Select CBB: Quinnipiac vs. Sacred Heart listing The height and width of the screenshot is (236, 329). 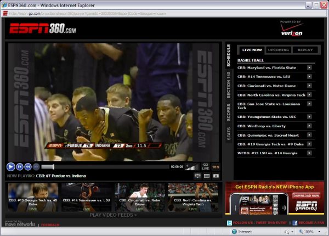point(268,135)
